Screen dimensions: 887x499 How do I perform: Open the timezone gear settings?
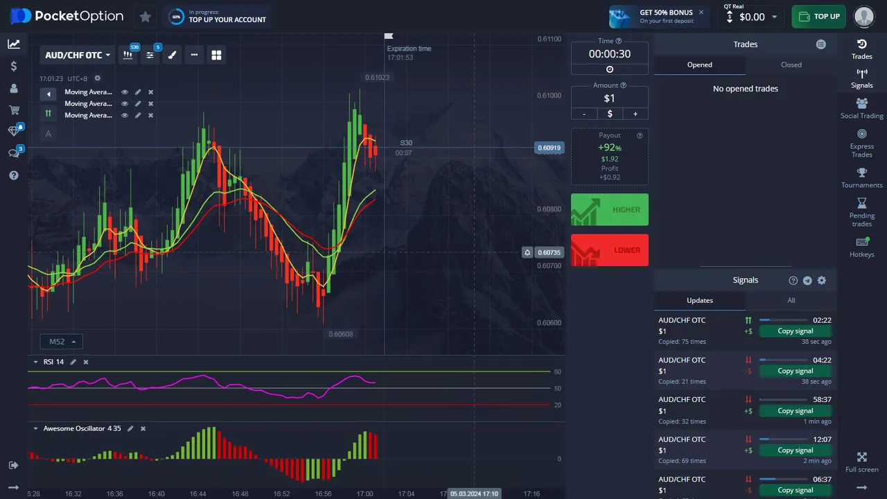(x=98, y=78)
